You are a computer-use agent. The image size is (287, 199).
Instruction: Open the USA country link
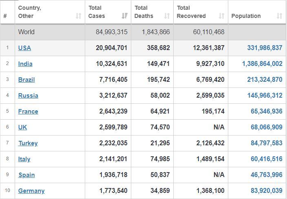(x=24, y=48)
